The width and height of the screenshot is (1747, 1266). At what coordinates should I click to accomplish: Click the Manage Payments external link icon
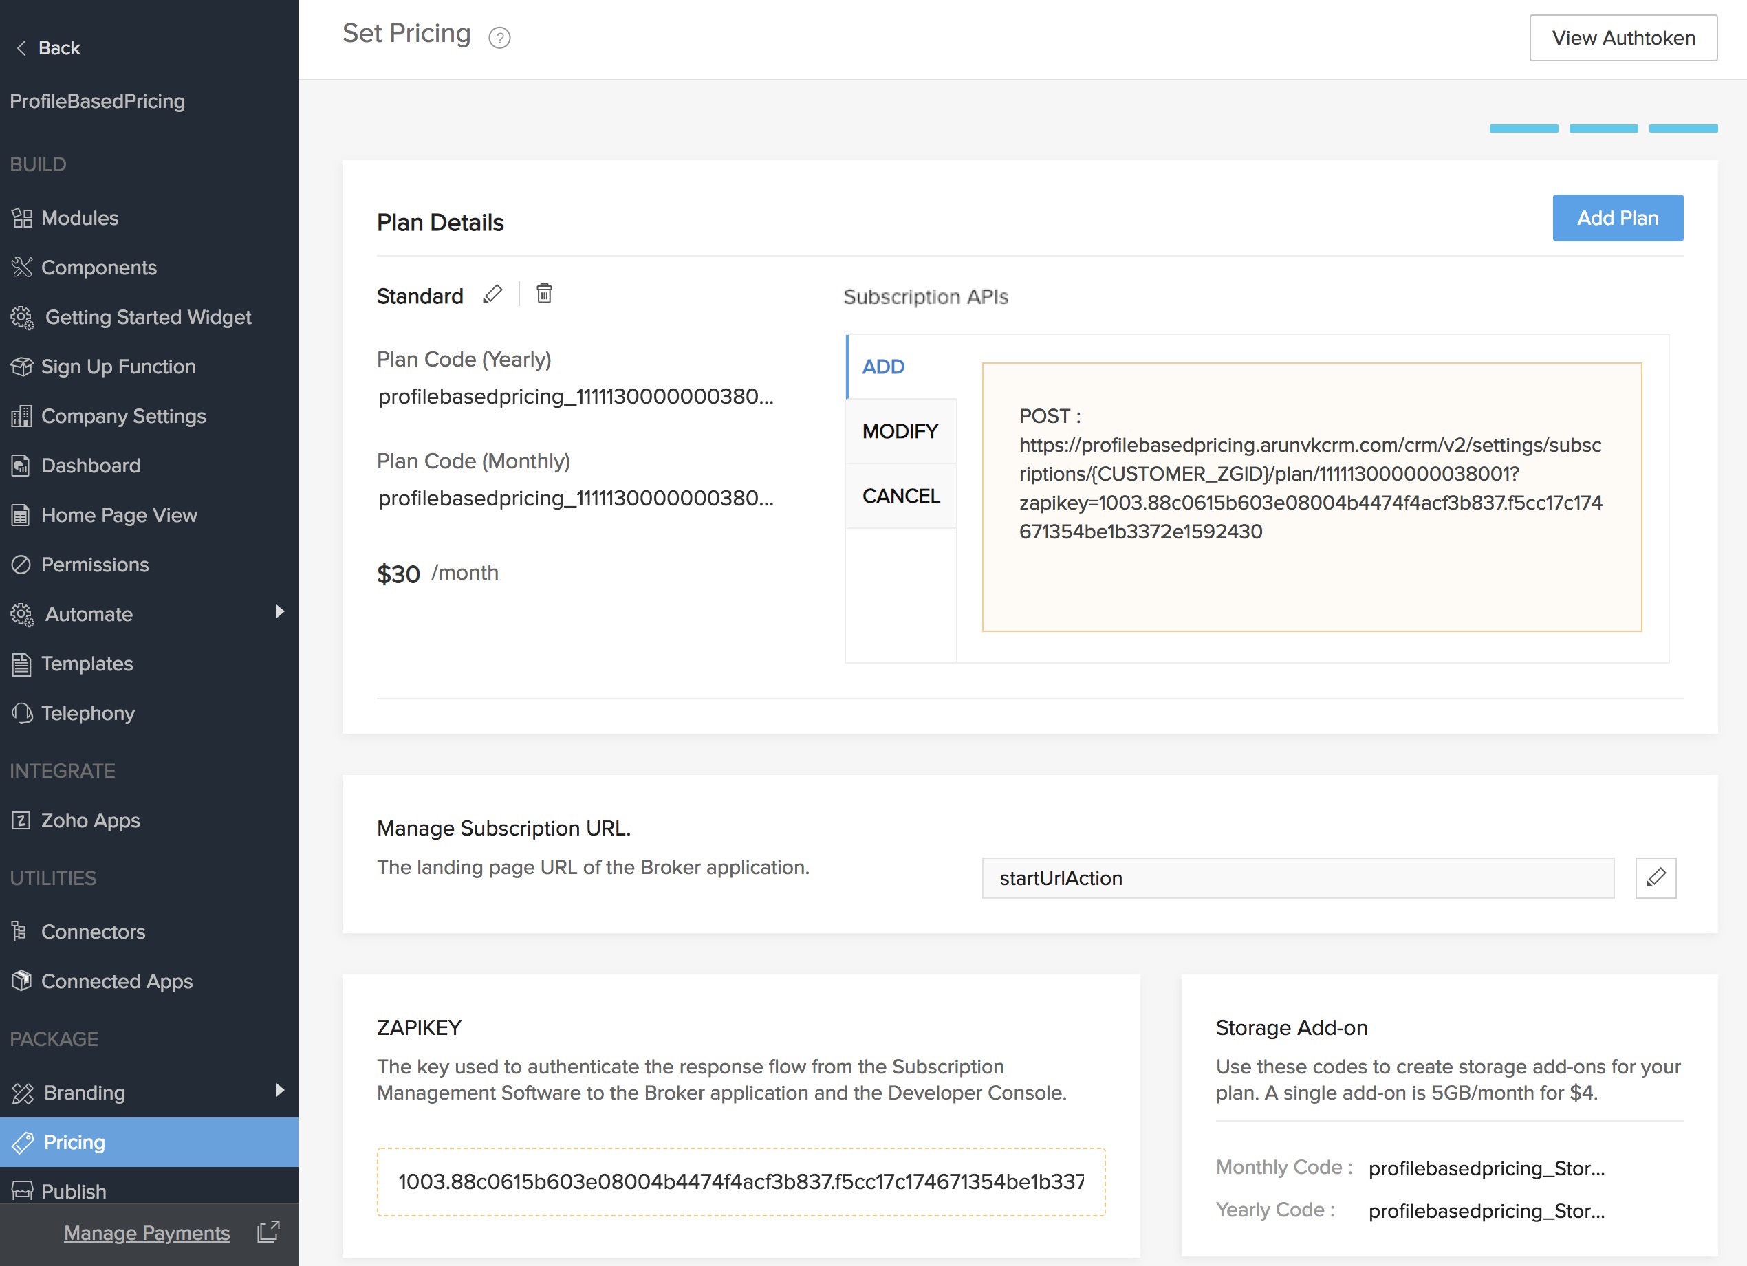[268, 1232]
